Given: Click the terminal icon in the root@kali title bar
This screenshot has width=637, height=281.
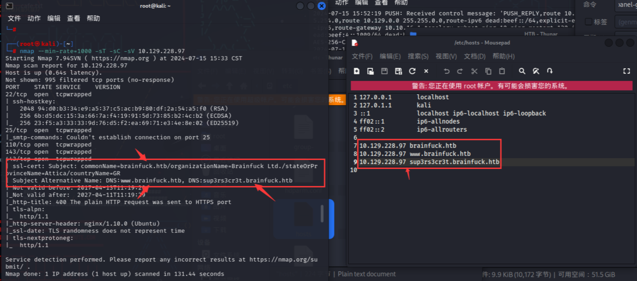Looking at the screenshot, I should 10,6.
